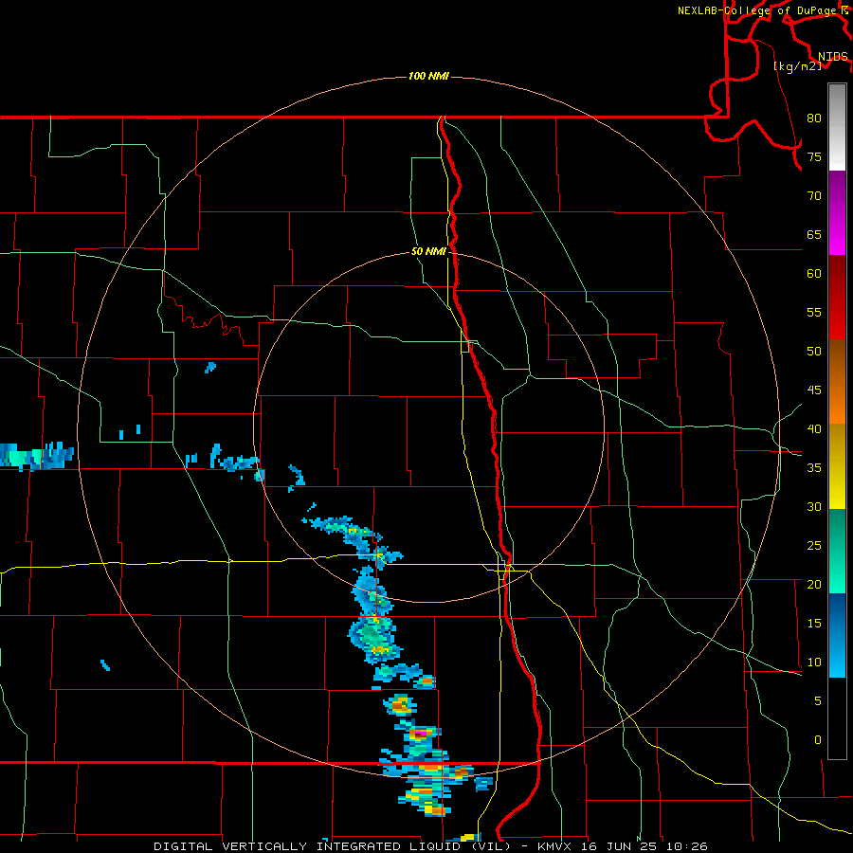Click the scale value 50
The height and width of the screenshot is (853, 853).
[814, 351]
